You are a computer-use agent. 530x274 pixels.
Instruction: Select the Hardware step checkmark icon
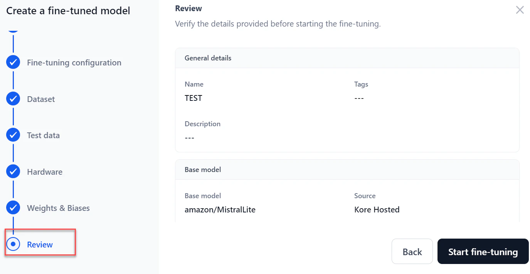(13, 171)
